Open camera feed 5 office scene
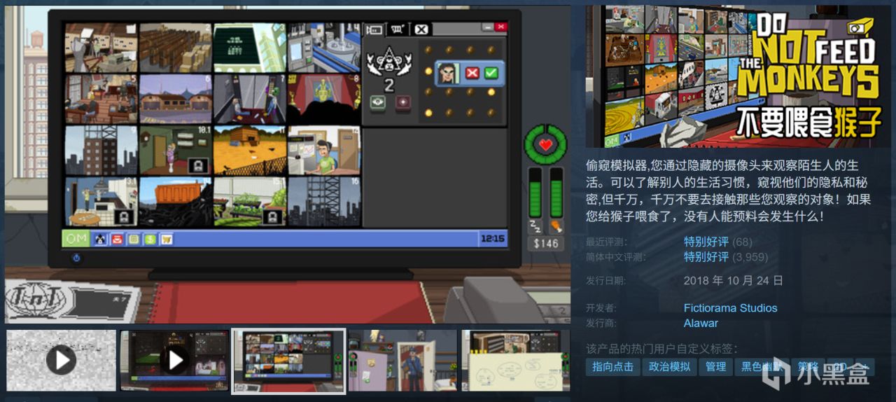This screenshot has width=896, height=402. pyautogui.click(x=101, y=99)
